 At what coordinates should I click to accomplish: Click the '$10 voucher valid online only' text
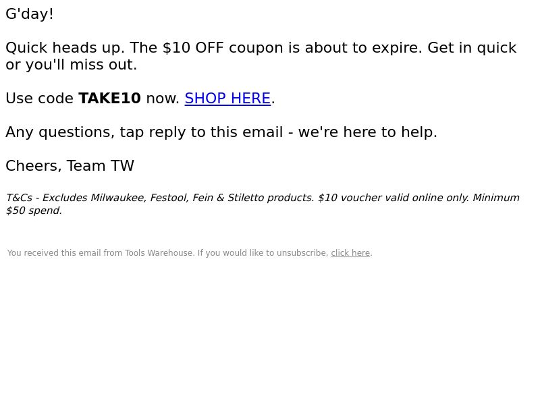(x=393, y=198)
